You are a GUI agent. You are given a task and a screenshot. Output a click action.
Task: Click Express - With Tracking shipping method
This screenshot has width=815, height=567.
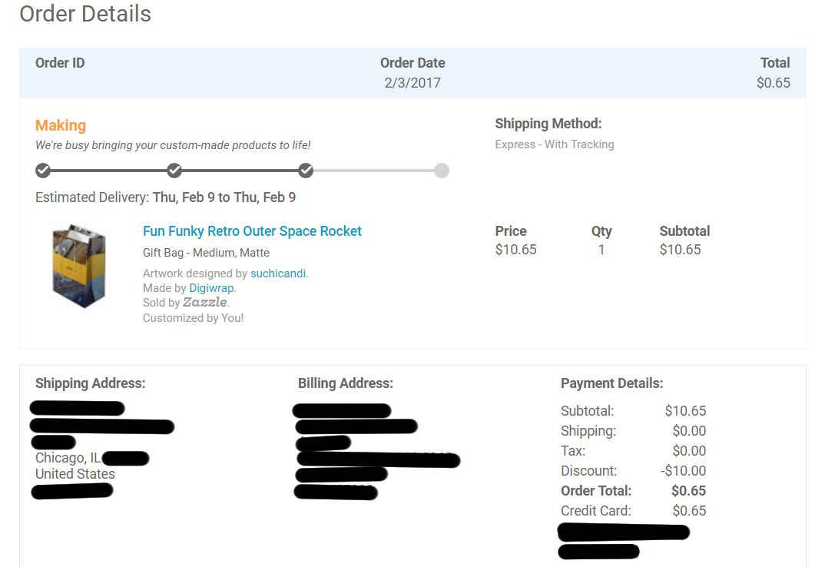point(555,144)
